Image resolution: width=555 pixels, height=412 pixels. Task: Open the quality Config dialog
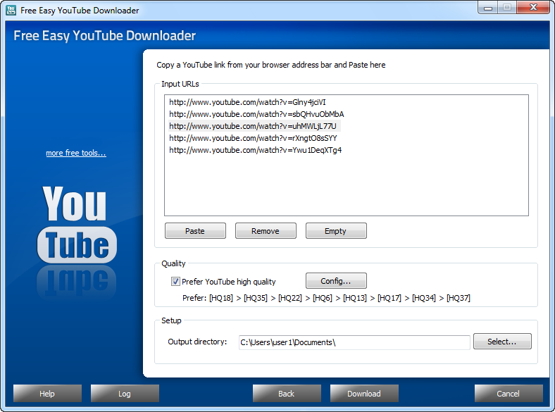coord(336,281)
